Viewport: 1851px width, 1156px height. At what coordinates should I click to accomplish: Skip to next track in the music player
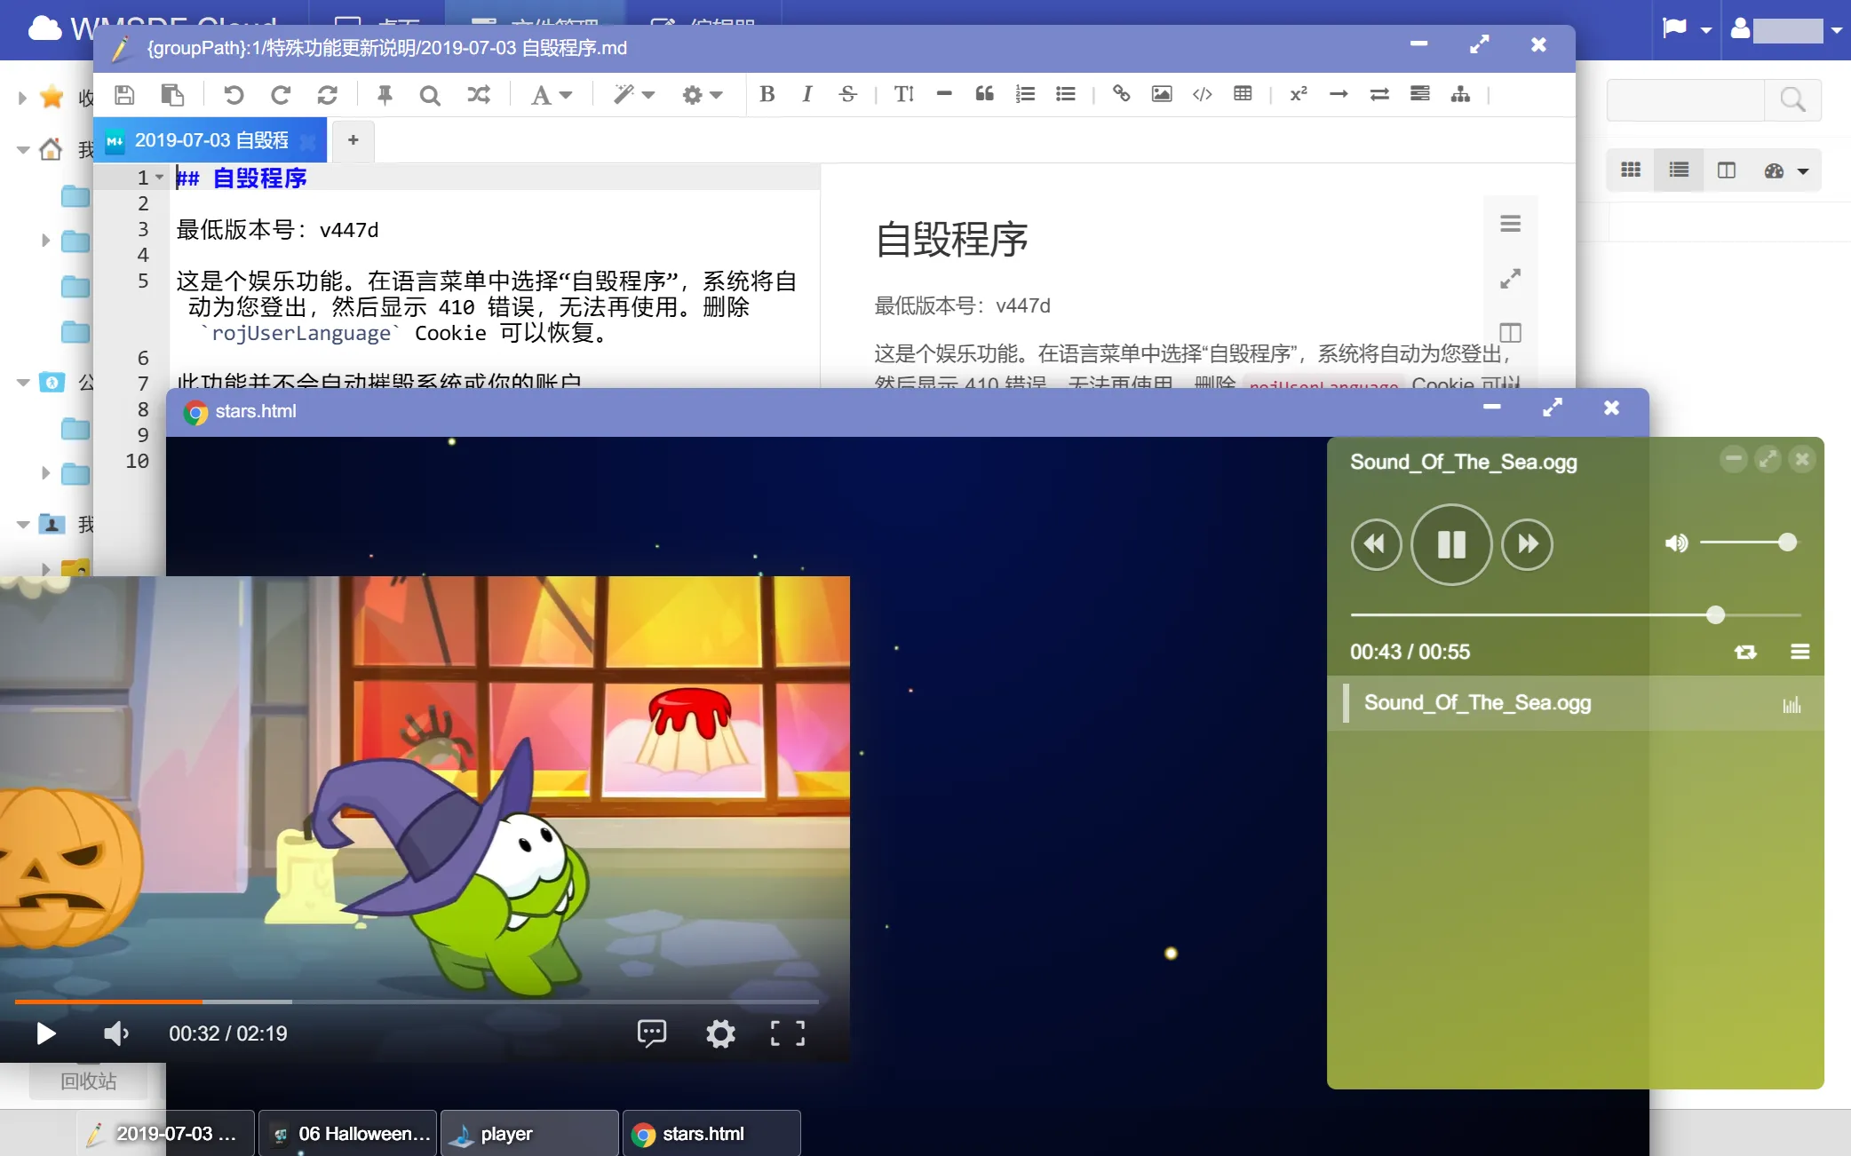tap(1527, 544)
